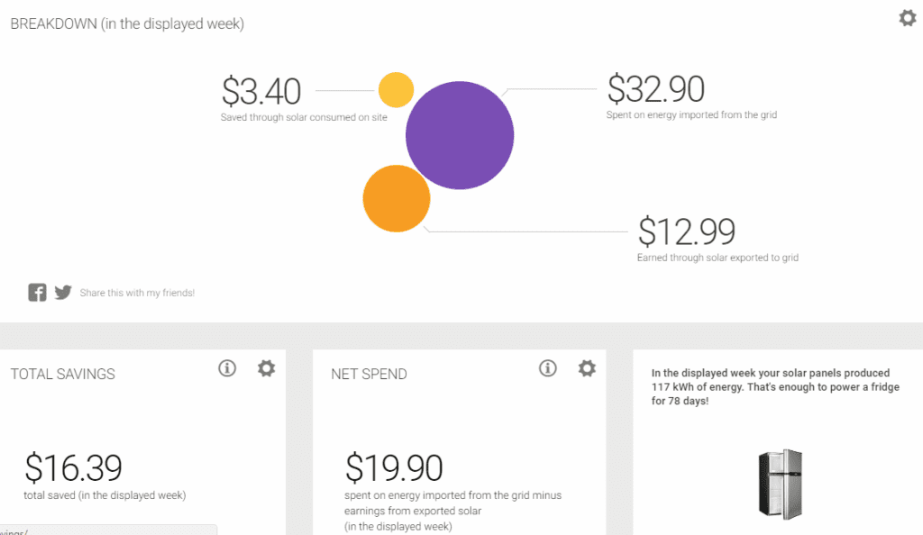This screenshot has height=535, width=923.
Task: Click the savings field at bottom left
Action: click(108, 530)
